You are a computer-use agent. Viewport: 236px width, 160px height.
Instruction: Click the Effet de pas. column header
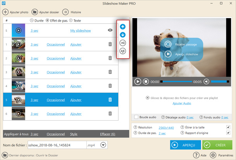pyautogui.click(x=57, y=20)
